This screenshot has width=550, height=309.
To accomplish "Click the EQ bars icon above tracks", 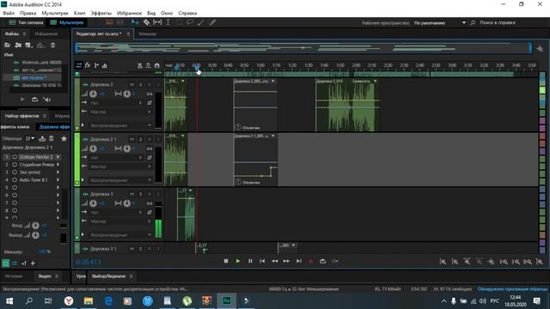I will point(105,65).
